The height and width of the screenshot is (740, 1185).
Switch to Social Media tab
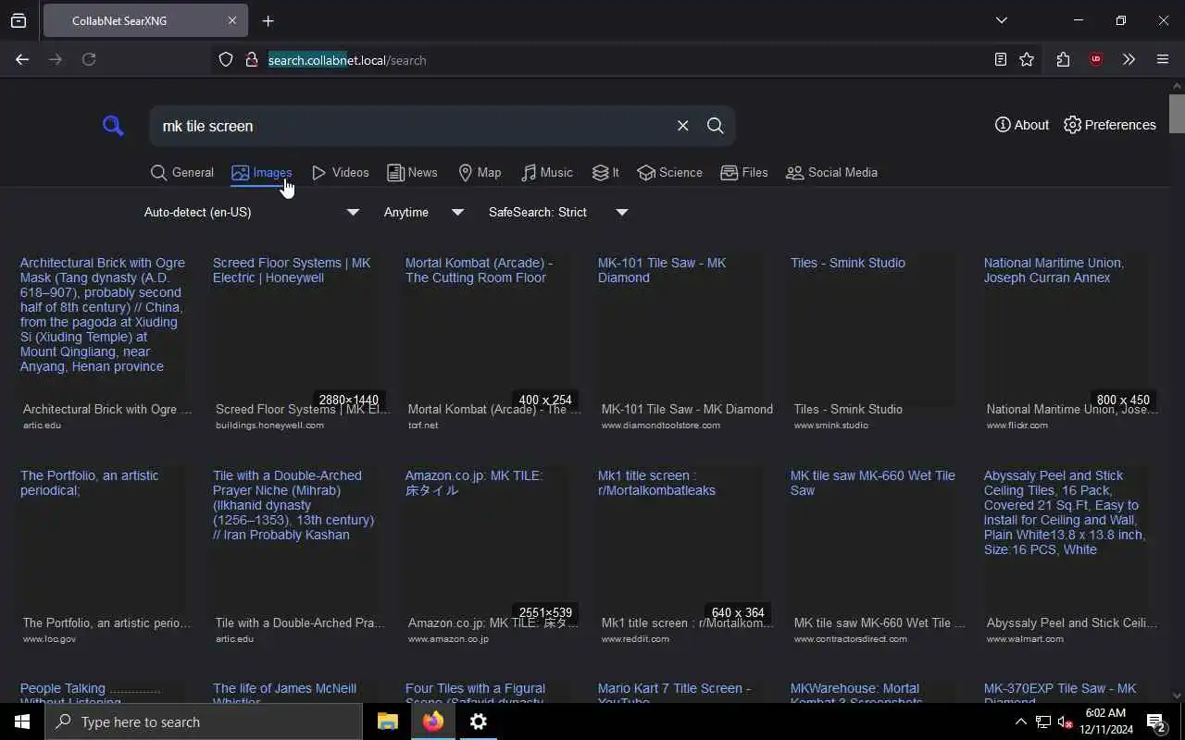point(831,172)
